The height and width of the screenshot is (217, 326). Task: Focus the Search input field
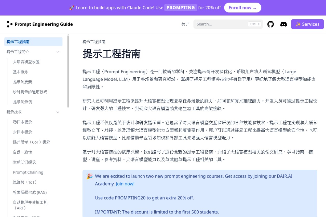point(228,24)
